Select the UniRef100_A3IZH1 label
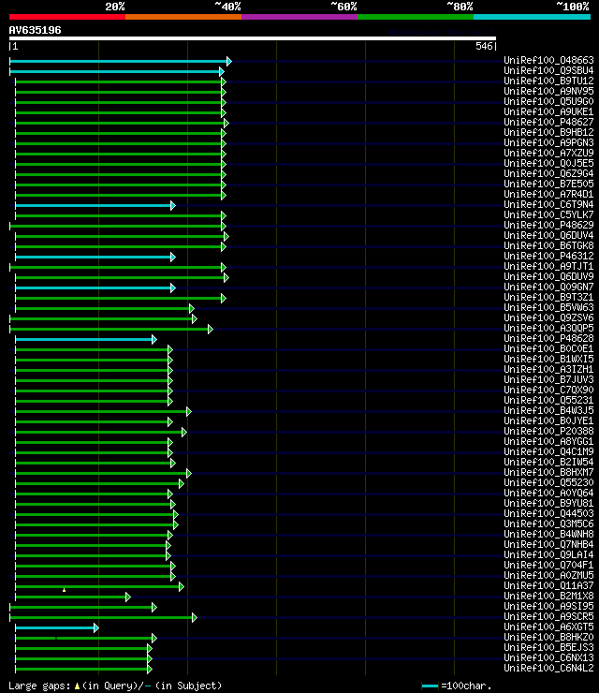The width and height of the screenshot is (599, 693). click(548, 369)
